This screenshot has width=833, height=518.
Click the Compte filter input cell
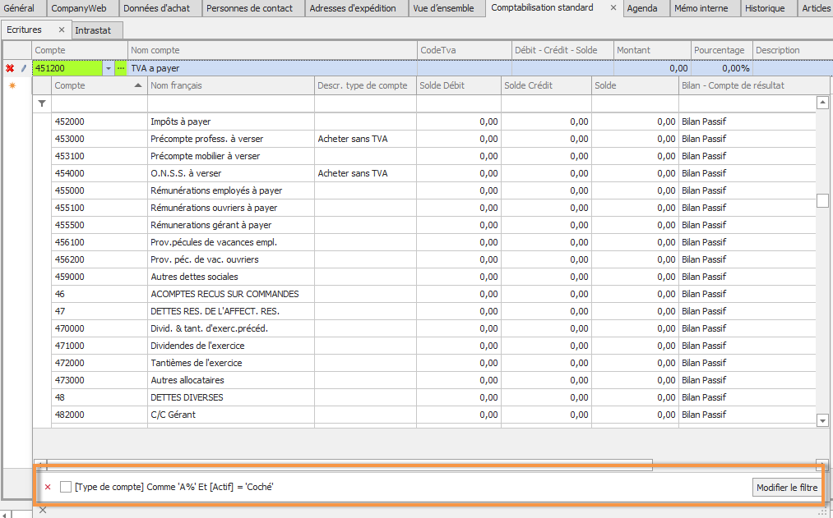point(99,104)
